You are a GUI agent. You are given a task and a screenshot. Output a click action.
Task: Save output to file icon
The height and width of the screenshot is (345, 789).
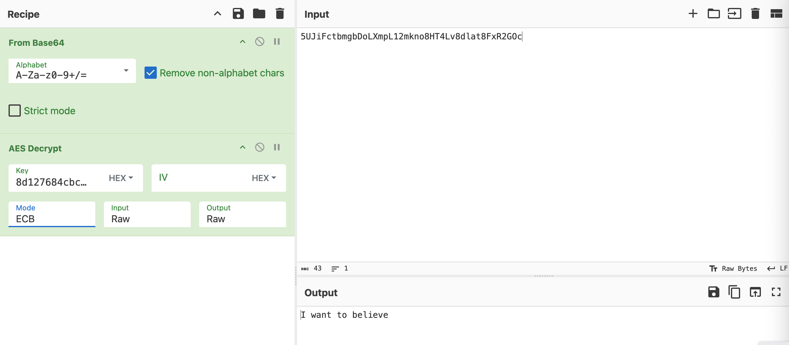pyautogui.click(x=713, y=292)
